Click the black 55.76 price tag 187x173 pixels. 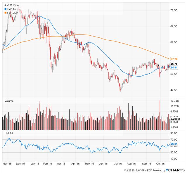coord(174,64)
